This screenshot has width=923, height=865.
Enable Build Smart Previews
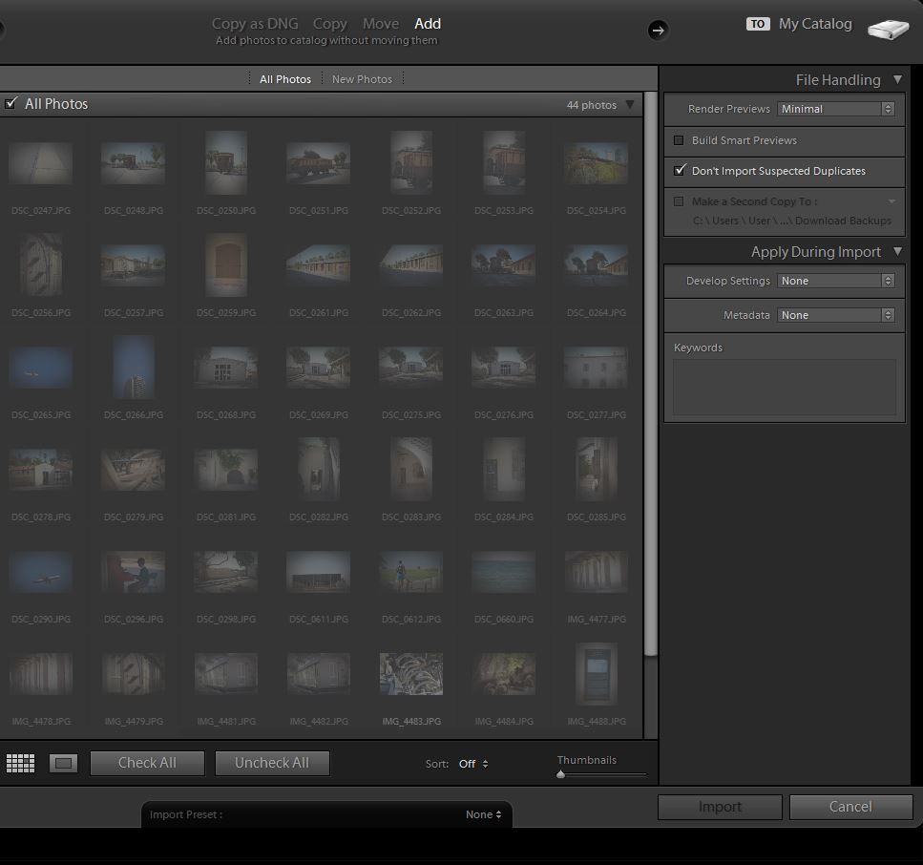tap(680, 140)
